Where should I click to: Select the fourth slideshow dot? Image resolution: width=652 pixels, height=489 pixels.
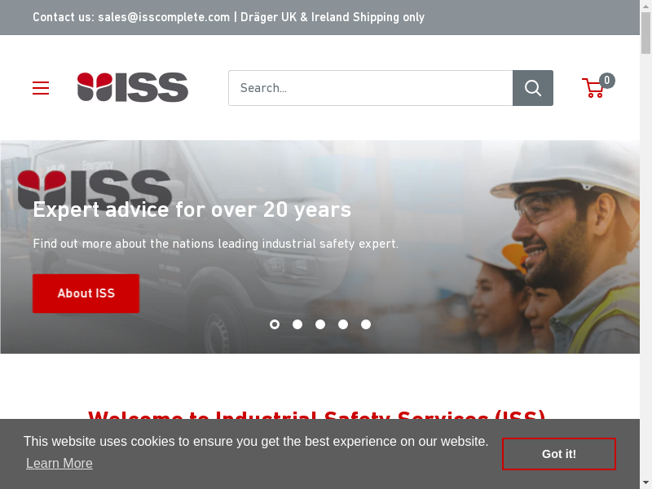(x=343, y=324)
